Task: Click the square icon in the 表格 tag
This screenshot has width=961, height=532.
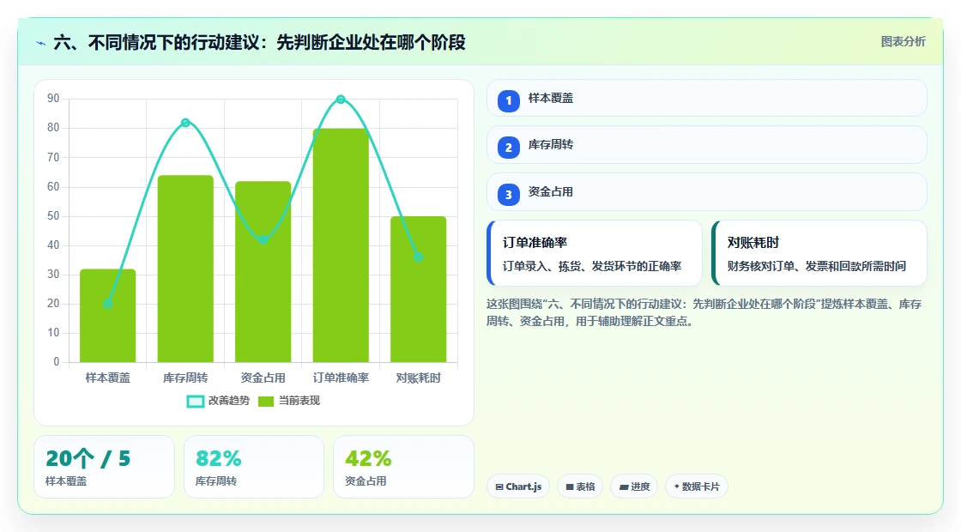Action: (x=570, y=487)
